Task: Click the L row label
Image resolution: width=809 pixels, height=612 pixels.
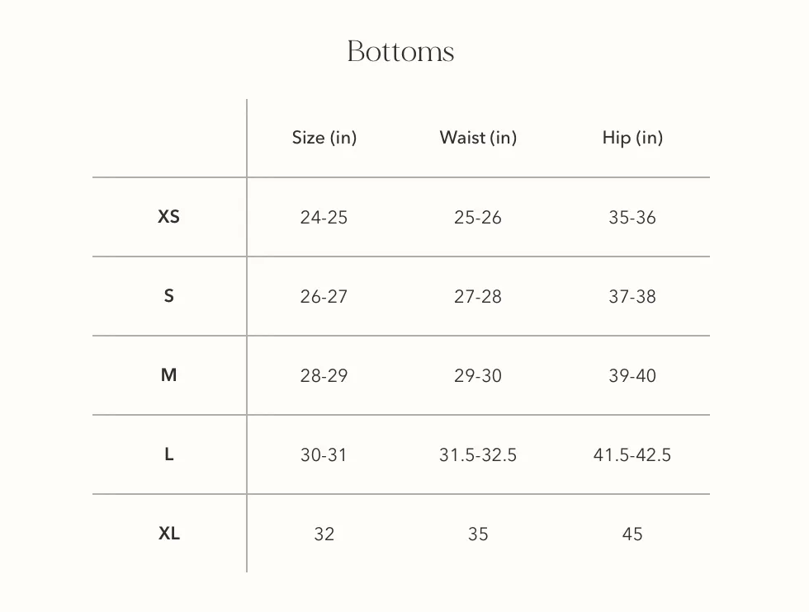Action: coord(168,454)
